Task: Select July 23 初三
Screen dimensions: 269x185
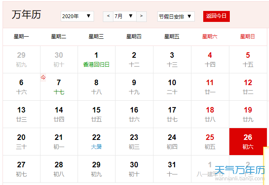Action: [x=134, y=142]
